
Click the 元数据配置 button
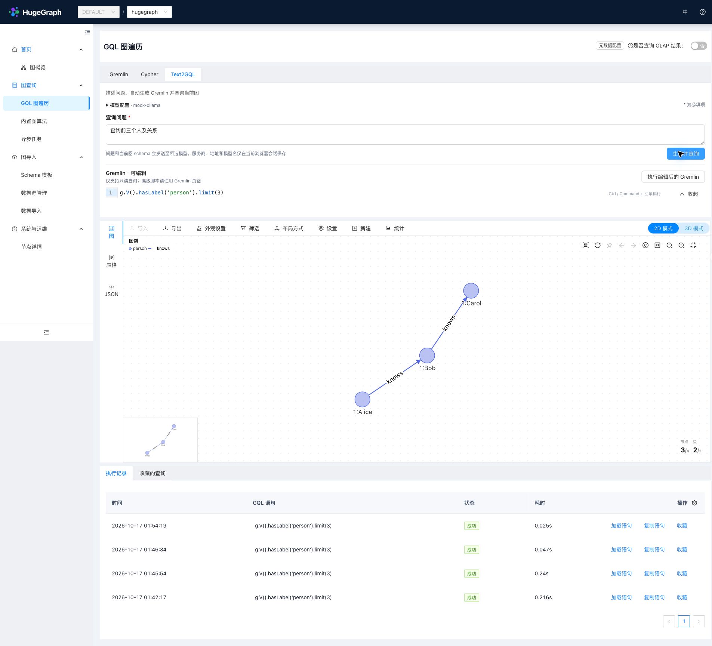[x=610, y=46]
